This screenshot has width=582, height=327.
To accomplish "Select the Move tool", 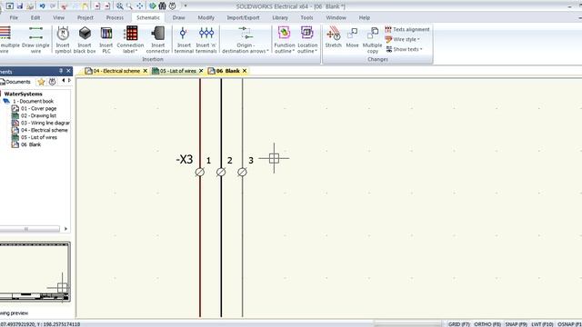I will click(352, 37).
